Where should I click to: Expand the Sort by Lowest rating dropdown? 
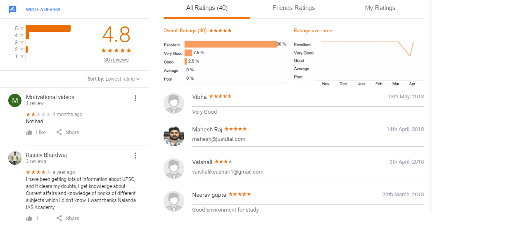click(x=114, y=79)
